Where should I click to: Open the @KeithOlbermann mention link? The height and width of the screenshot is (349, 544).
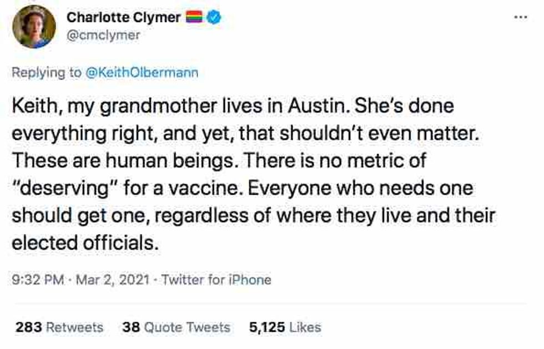point(141,73)
